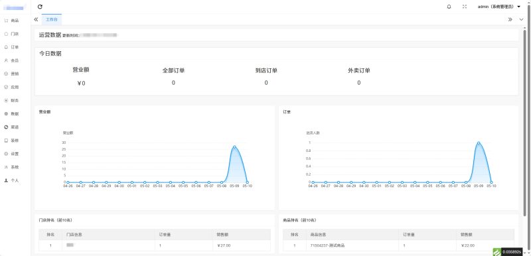Open the 订单 sidebar menu
The width and height of the screenshot is (531, 256).
pos(11,47)
